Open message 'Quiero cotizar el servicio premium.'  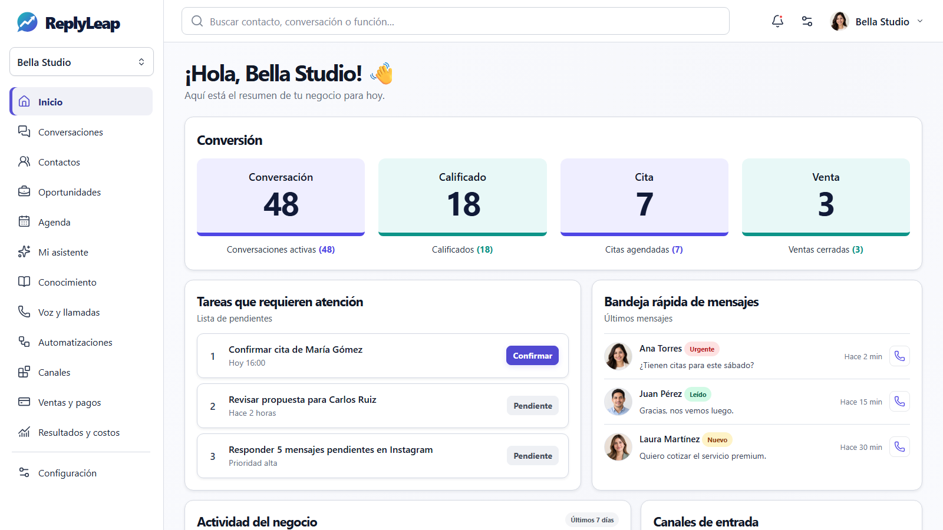(x=703, y=456)
